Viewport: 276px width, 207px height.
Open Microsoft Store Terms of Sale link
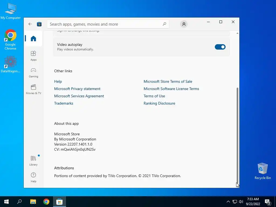(168, 81)
